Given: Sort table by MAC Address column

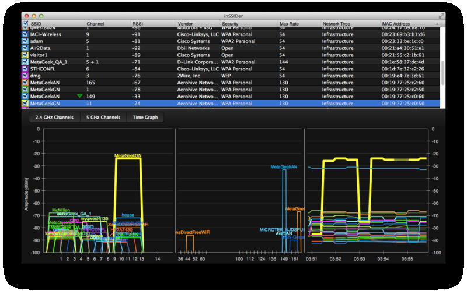Looking at the screenshot, I should point(396,24).
